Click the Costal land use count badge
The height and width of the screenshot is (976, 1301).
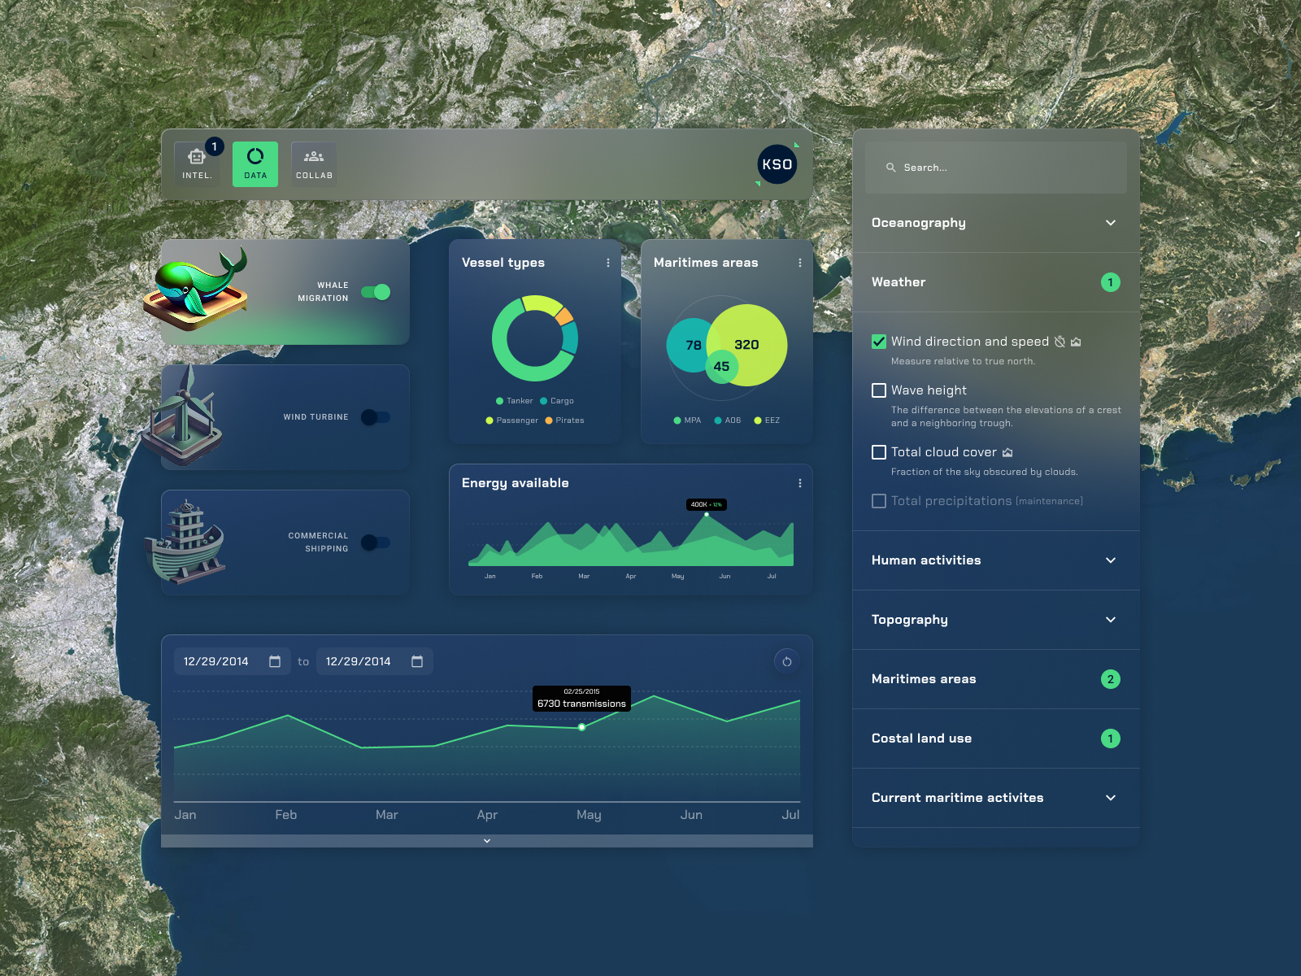pos(1111,739)
